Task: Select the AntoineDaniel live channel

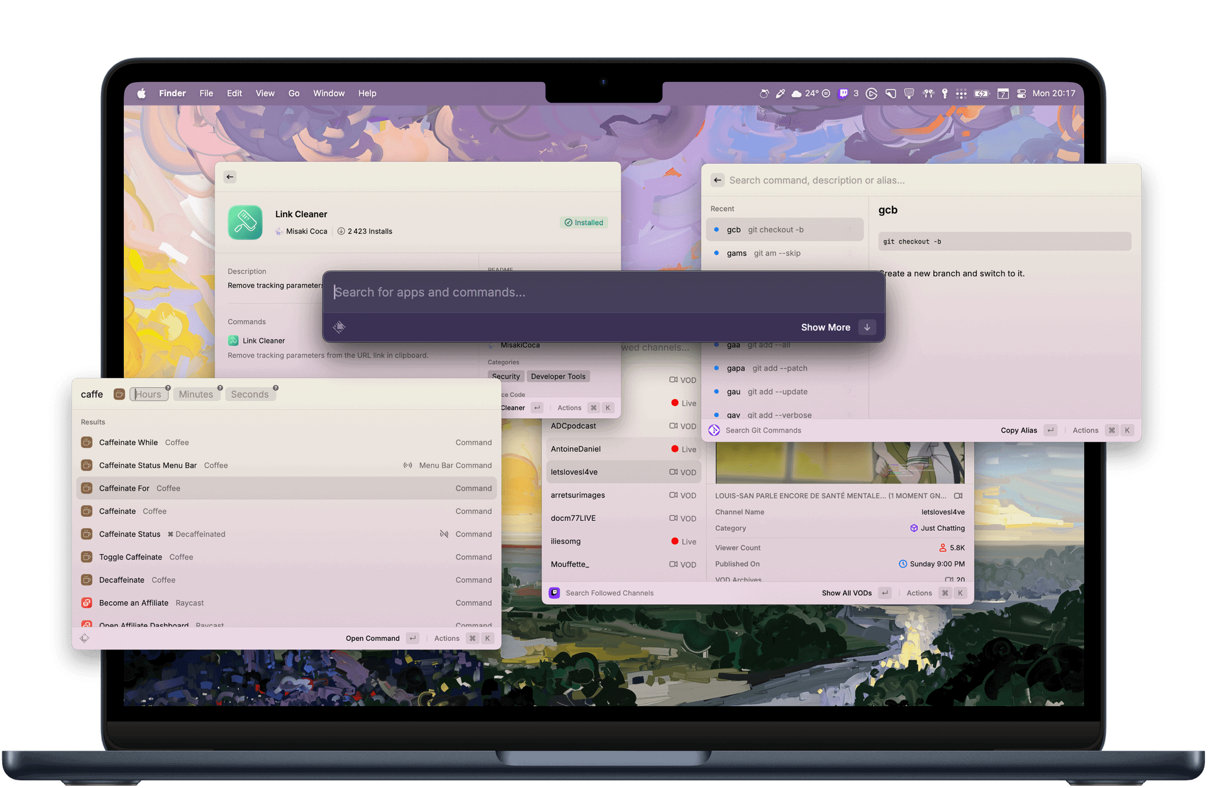Action: click(623, 449)
